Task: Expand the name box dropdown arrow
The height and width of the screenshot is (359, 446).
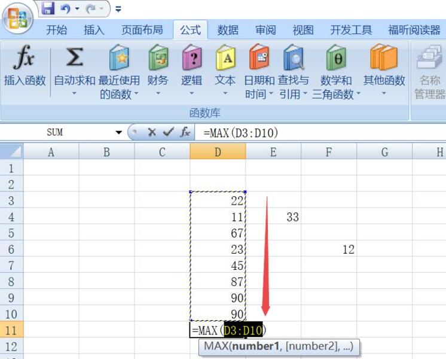Action: click(x=119, y=132)
